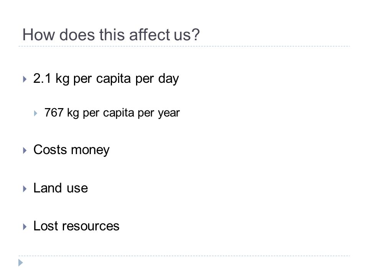
Task: Select the 'Lost resources' bullet text
Action: (76, 226)
